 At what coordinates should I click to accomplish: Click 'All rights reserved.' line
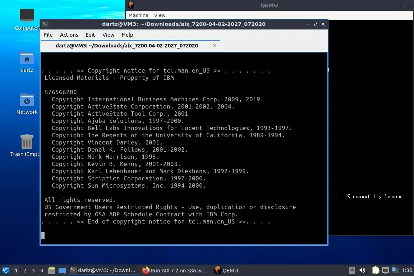[x=80, y=200]
